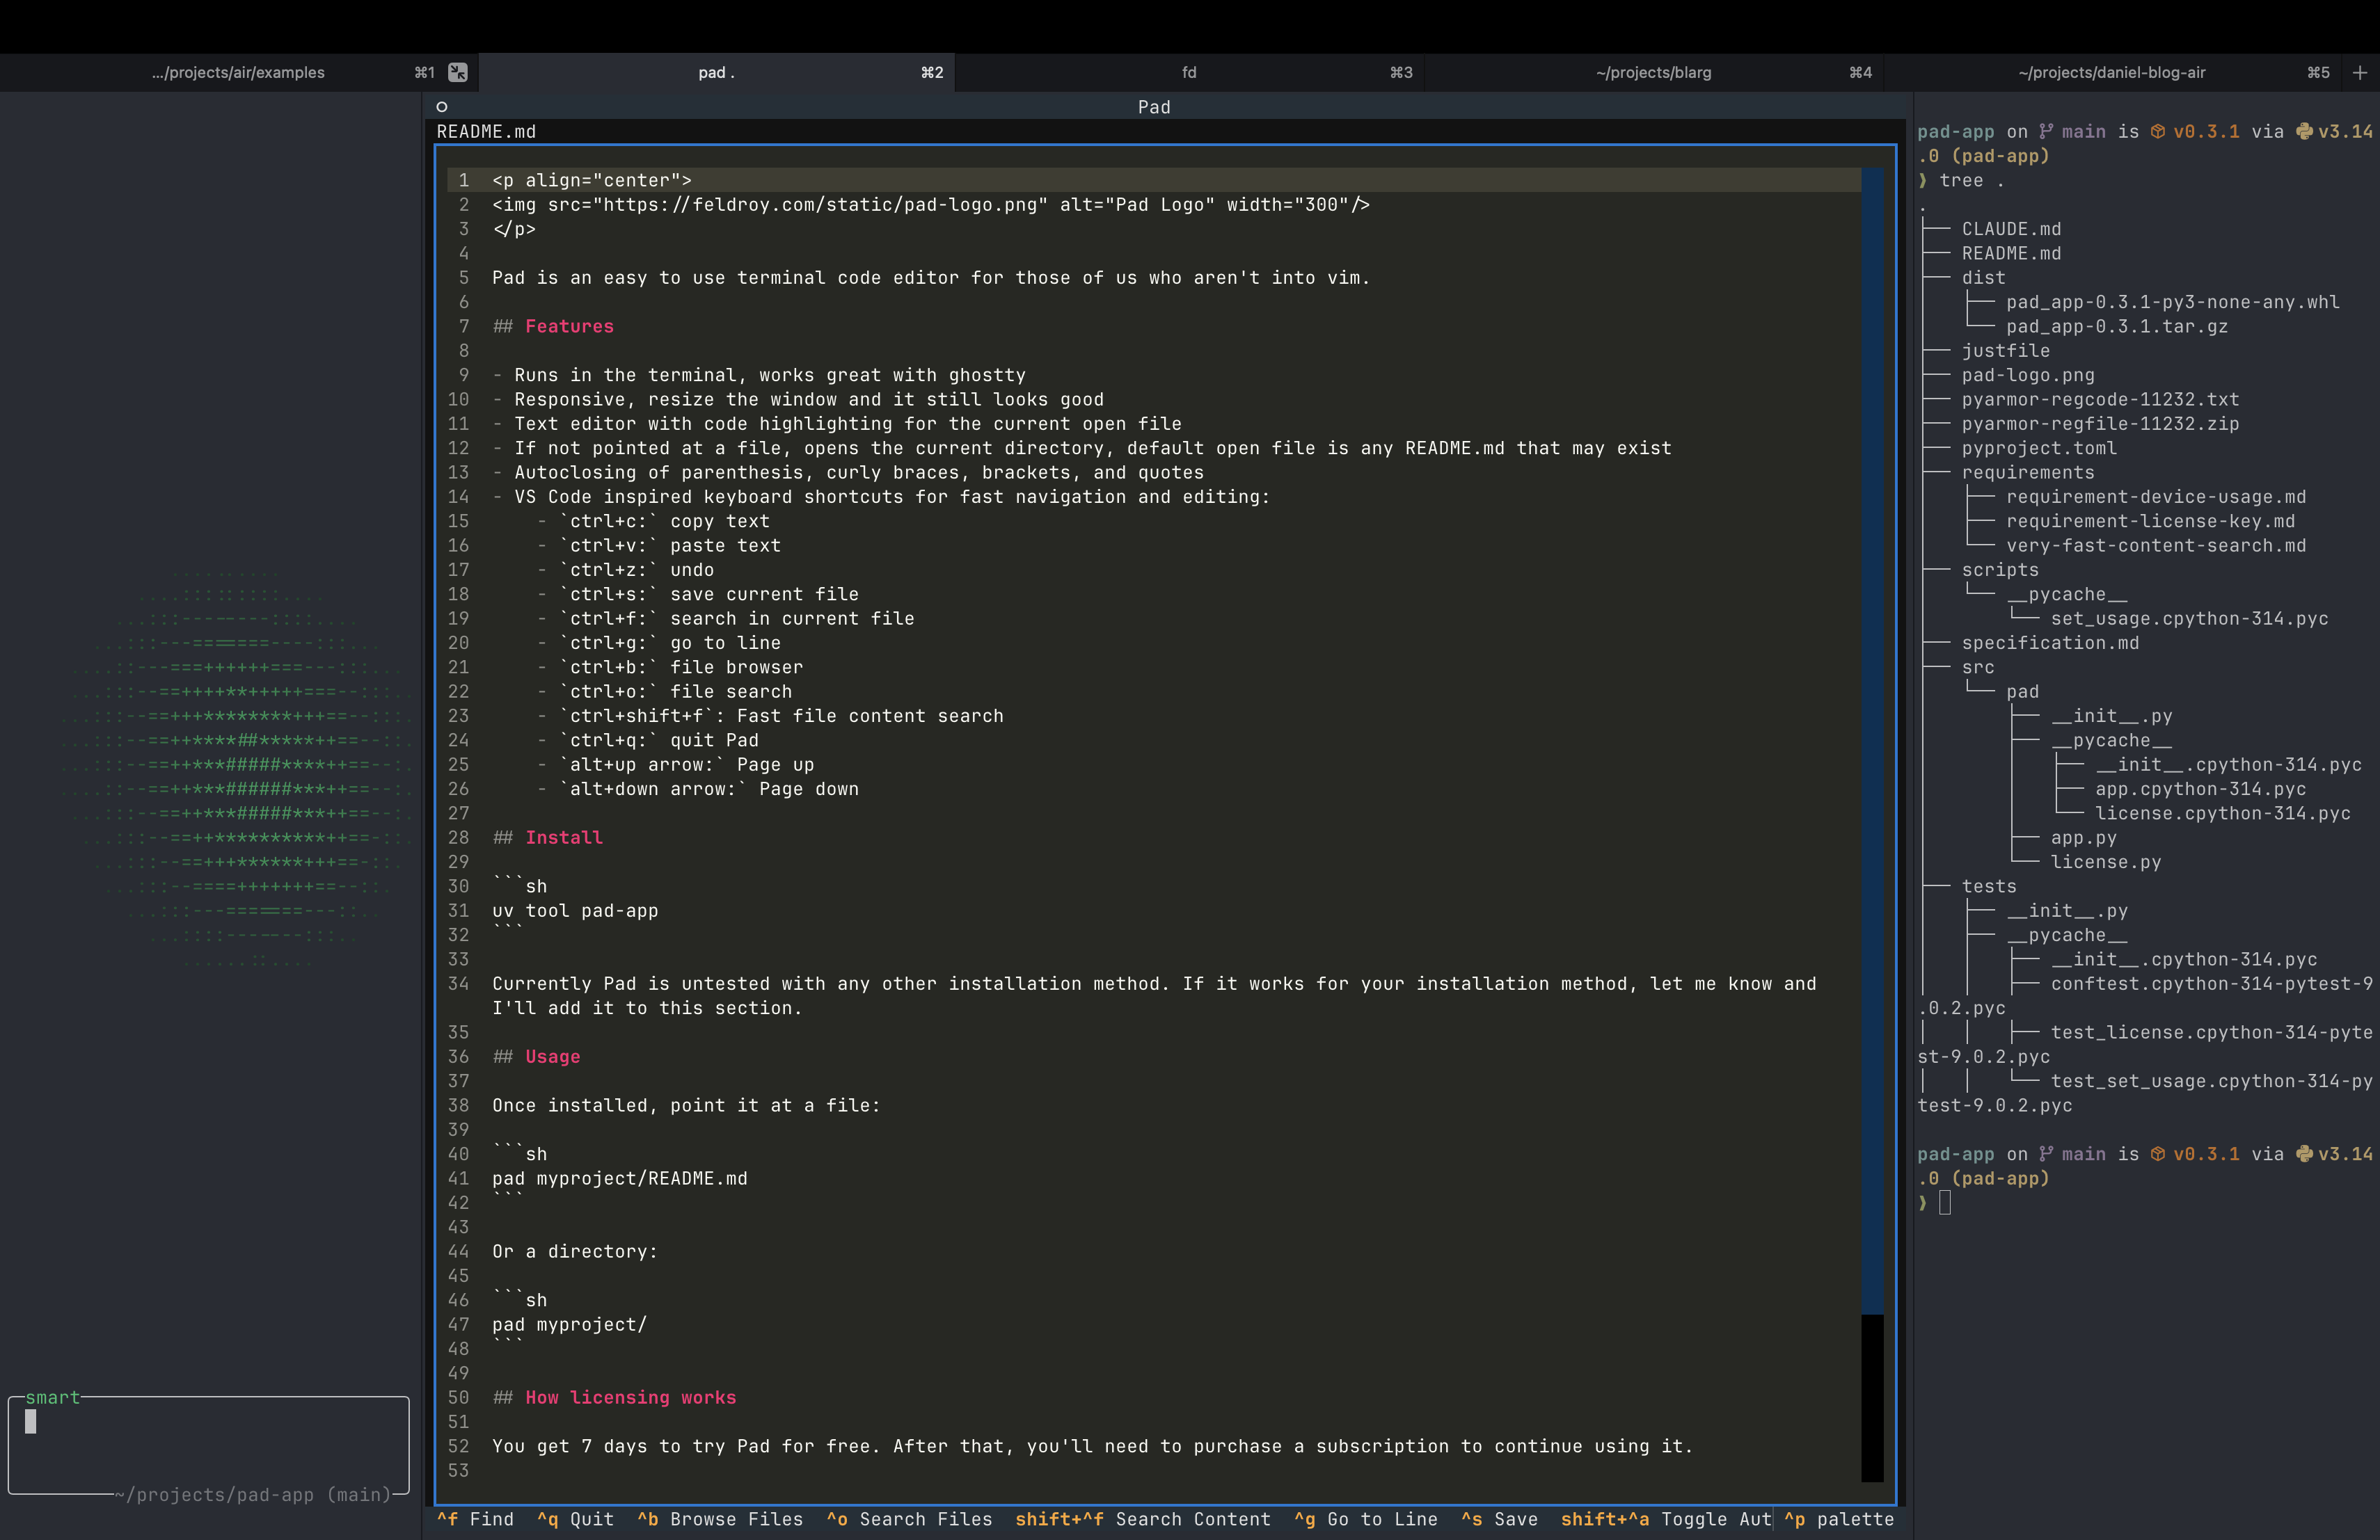The image size is (2380, 1540).
Task: Click the git branch icon in bottom prompt
Action: tap(2046, 1153)
